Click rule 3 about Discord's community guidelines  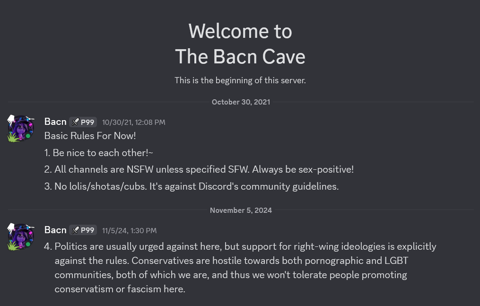click(x=192, y=186)
